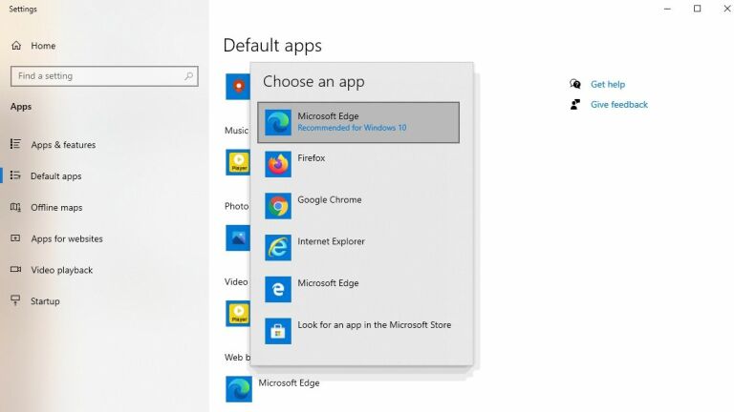Viewport: 734px width, 412px height.
Task: Click the Default apps page heading
Action: coord(272,46)
